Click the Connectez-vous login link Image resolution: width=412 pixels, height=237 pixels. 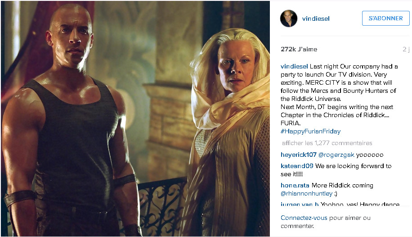point(304,218)
